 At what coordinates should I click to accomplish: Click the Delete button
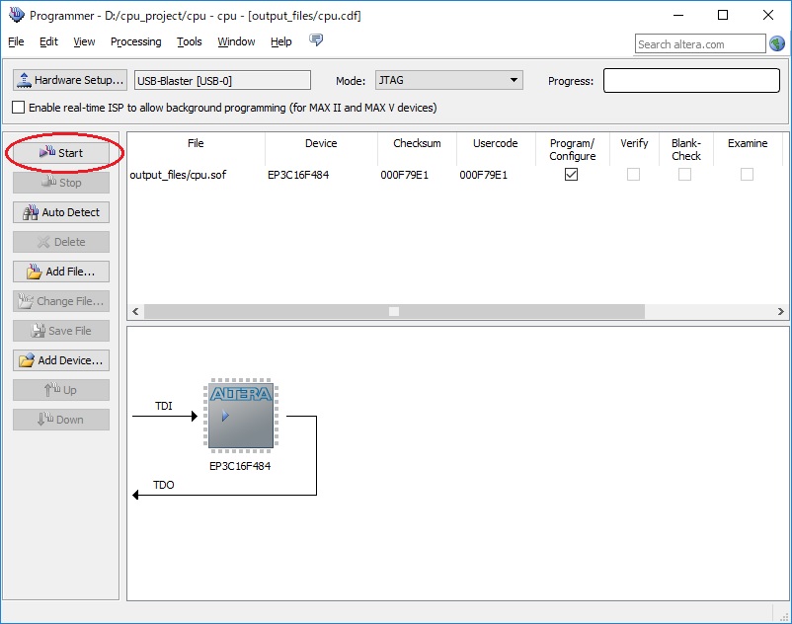[x=61, y=242]
